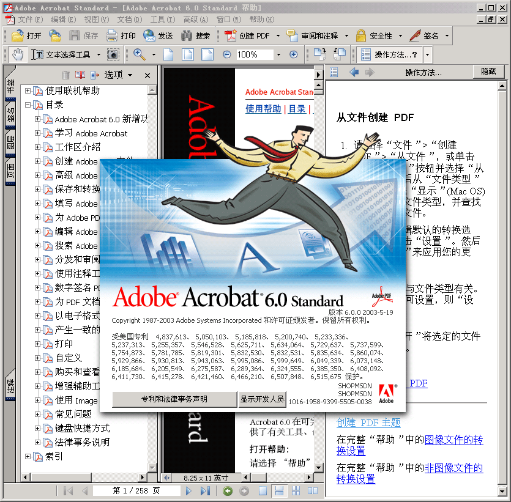
Task: Switch to the 页面 navigation tab
Action: point(10,170)
